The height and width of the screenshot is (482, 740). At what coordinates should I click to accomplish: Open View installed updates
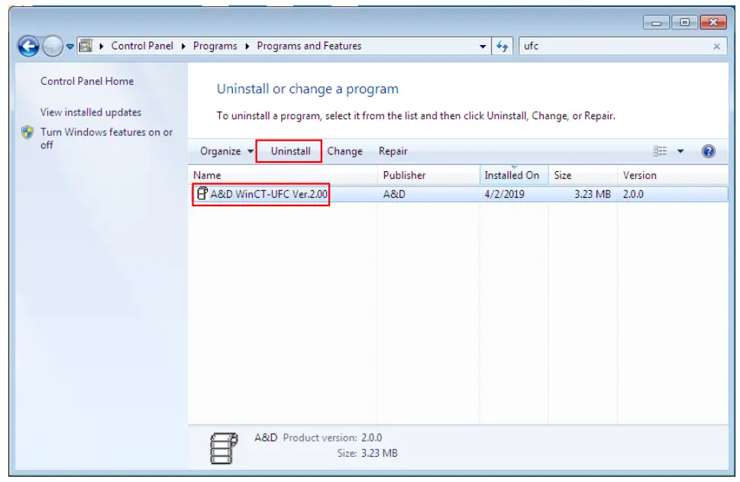(90, 112)
